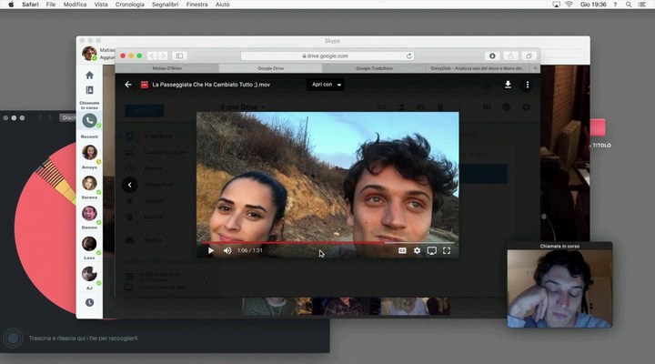
Task: Click the Safari forward navigation button
Action: click(164, 56)
